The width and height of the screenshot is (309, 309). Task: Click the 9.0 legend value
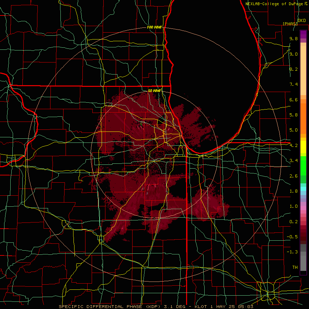(294, 54)
